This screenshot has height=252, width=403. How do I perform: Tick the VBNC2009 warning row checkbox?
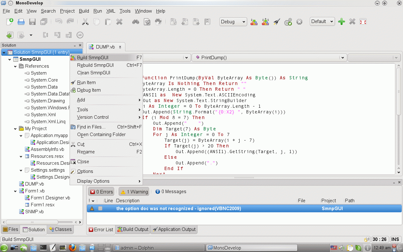coord(100,209)
